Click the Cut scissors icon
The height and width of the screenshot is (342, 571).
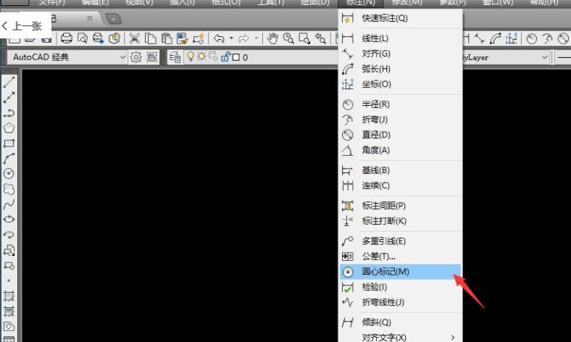[x=134, y=38]
